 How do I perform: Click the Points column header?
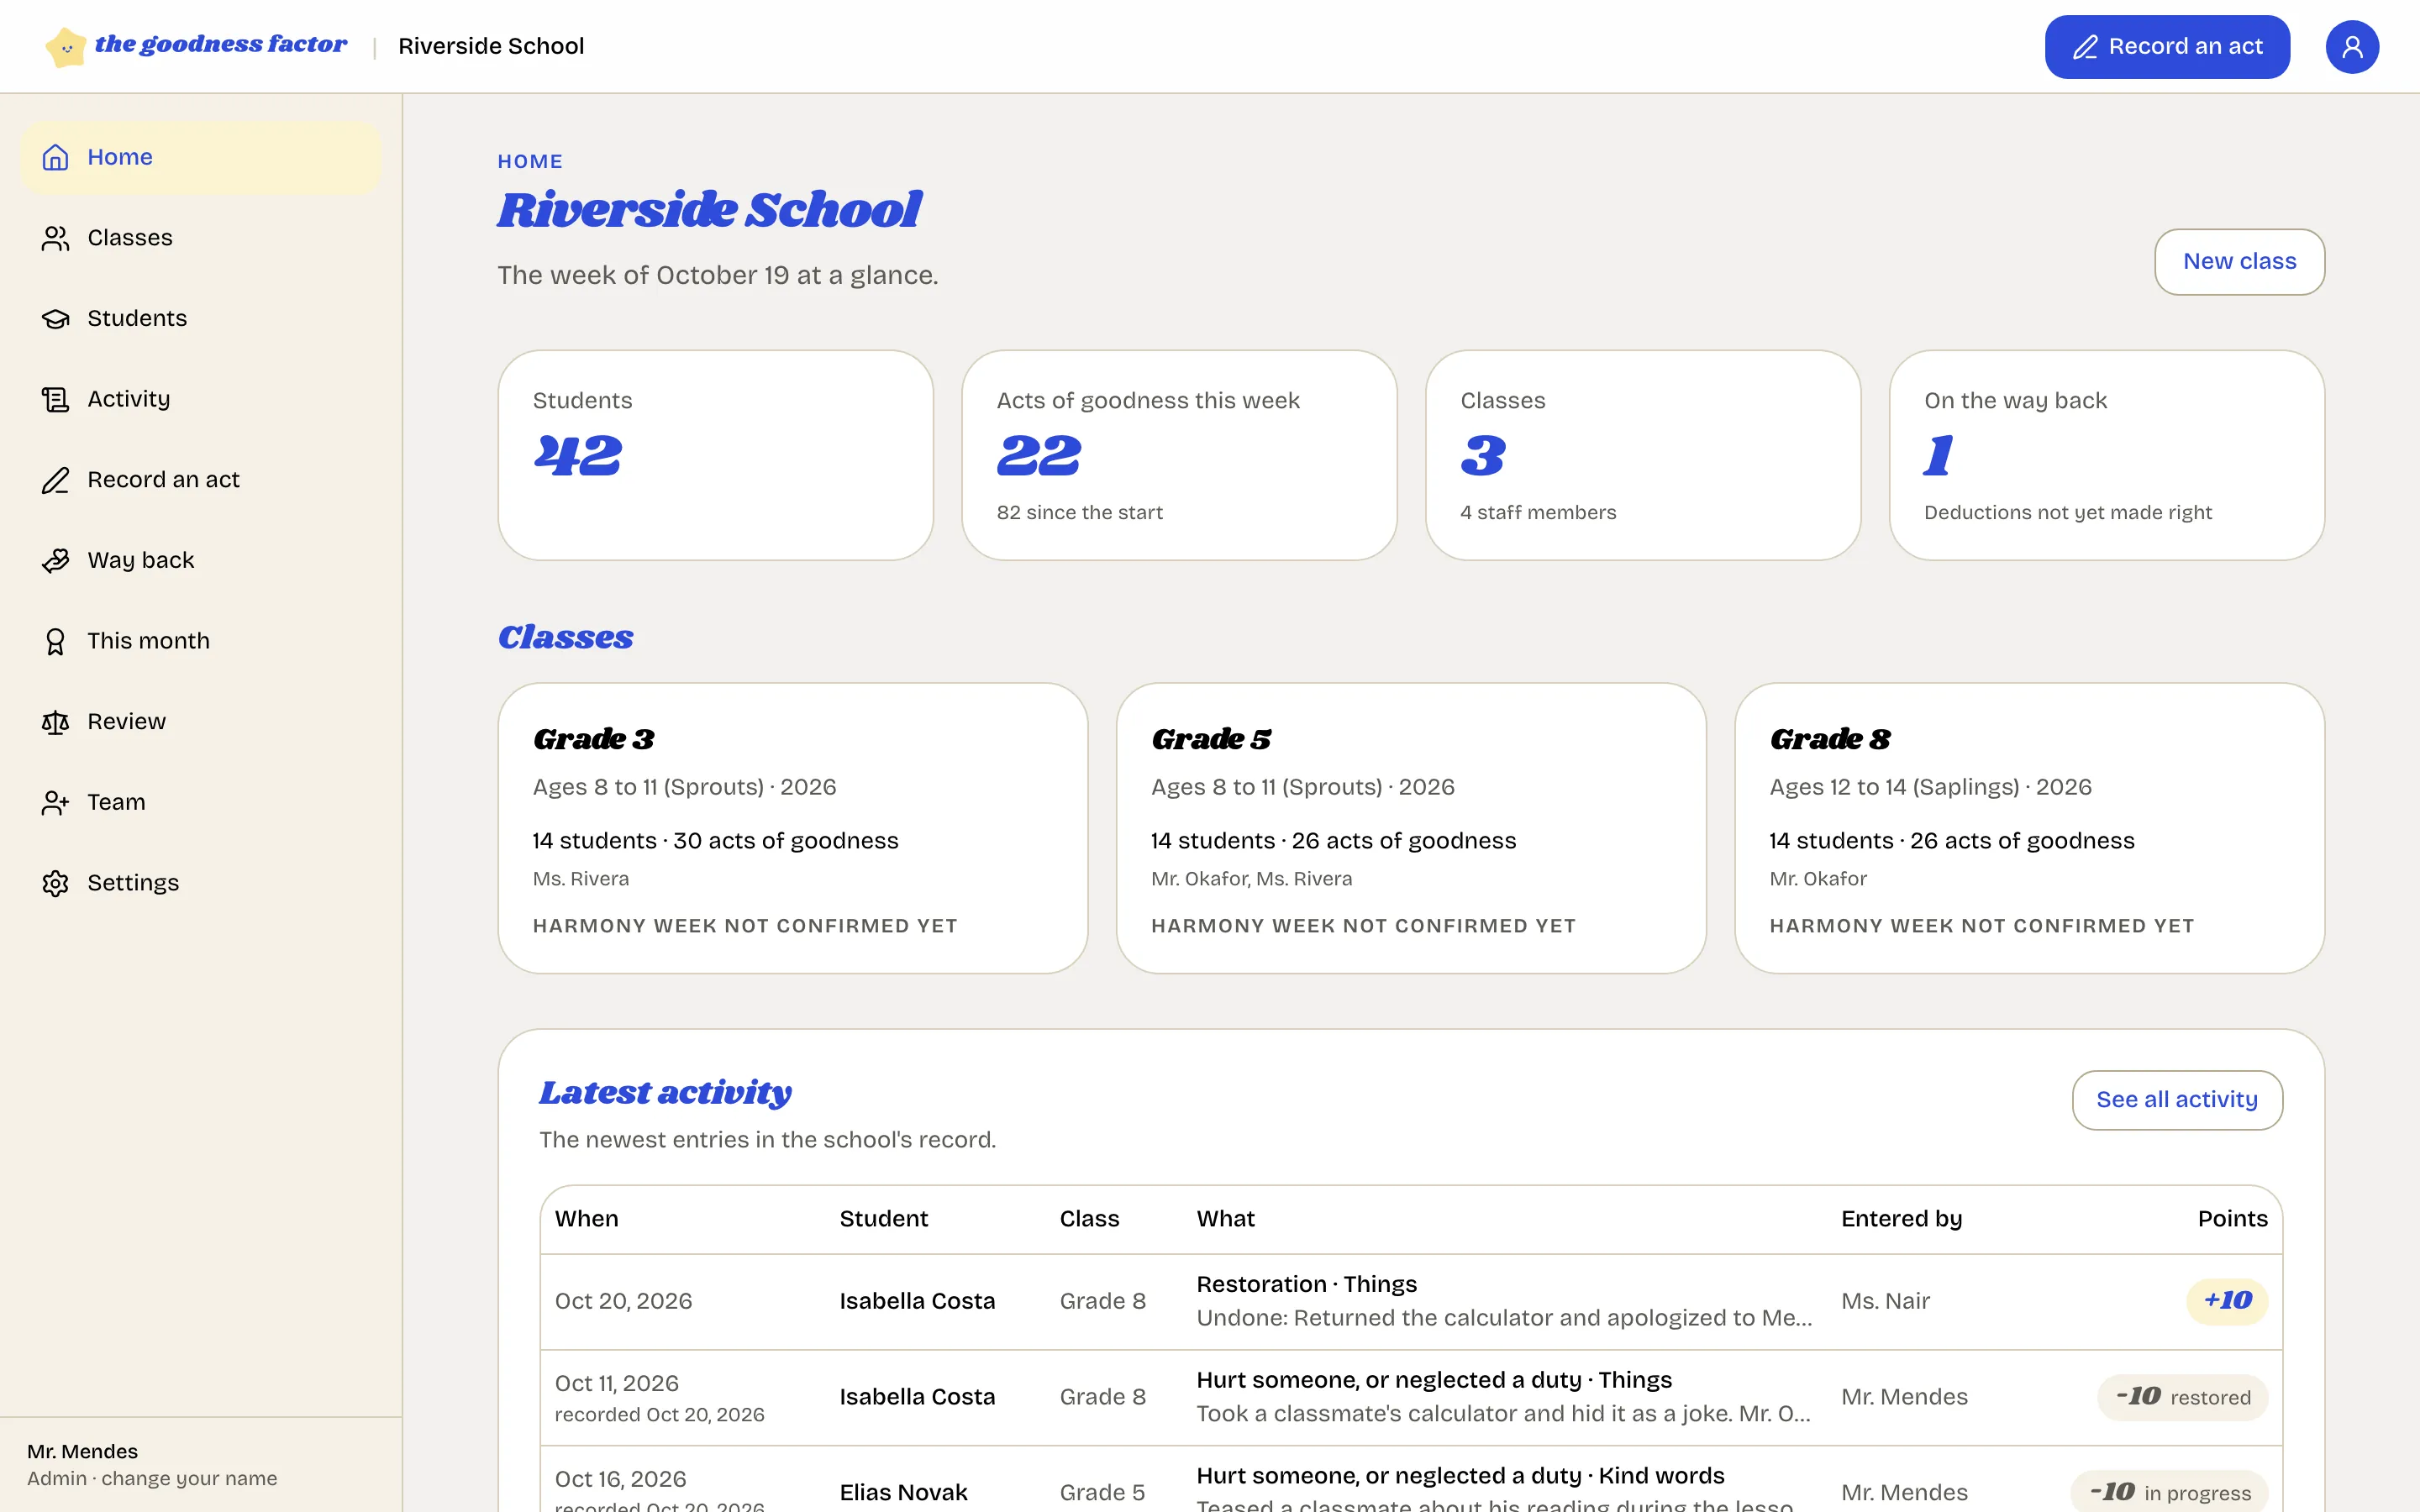click(2232, 1219)
